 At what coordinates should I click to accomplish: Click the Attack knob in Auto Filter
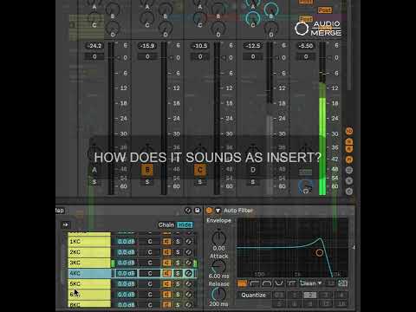pos(218,266)
